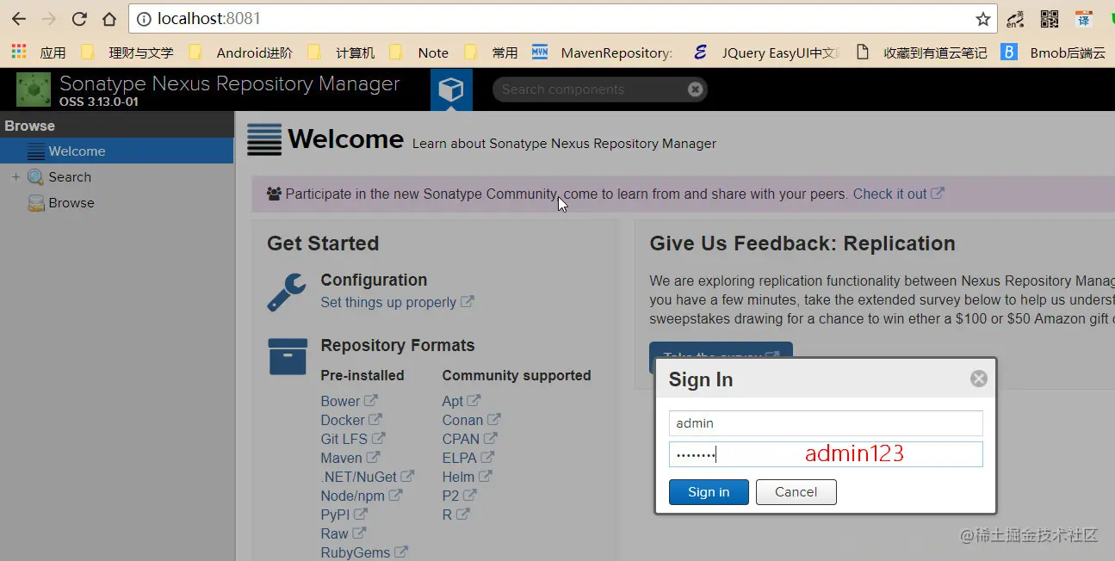The image size is (1115, 561).
Task: Reload the page with refresh icon
Action: click(x=79, y=19)
